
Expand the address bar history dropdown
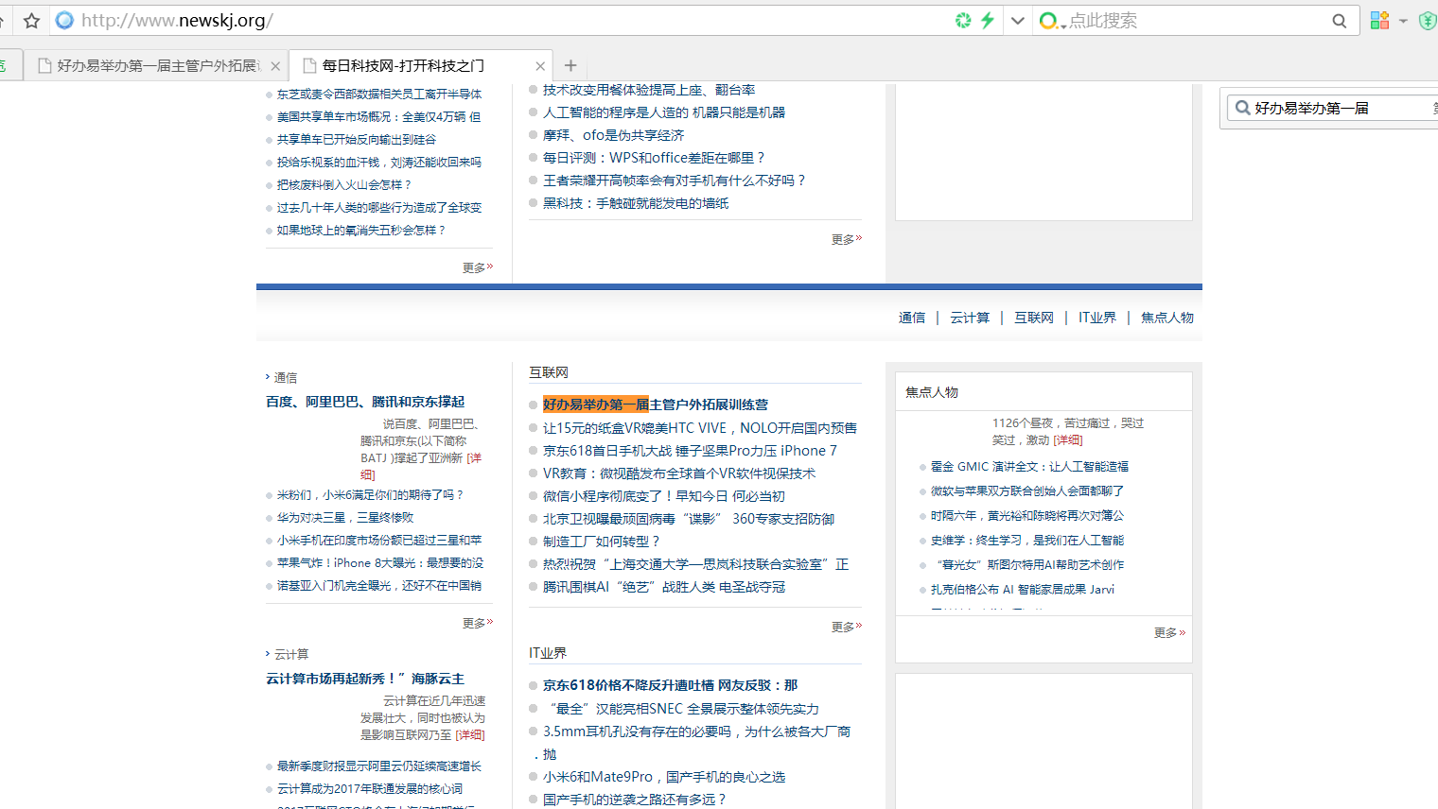[x=1018, y=21]
